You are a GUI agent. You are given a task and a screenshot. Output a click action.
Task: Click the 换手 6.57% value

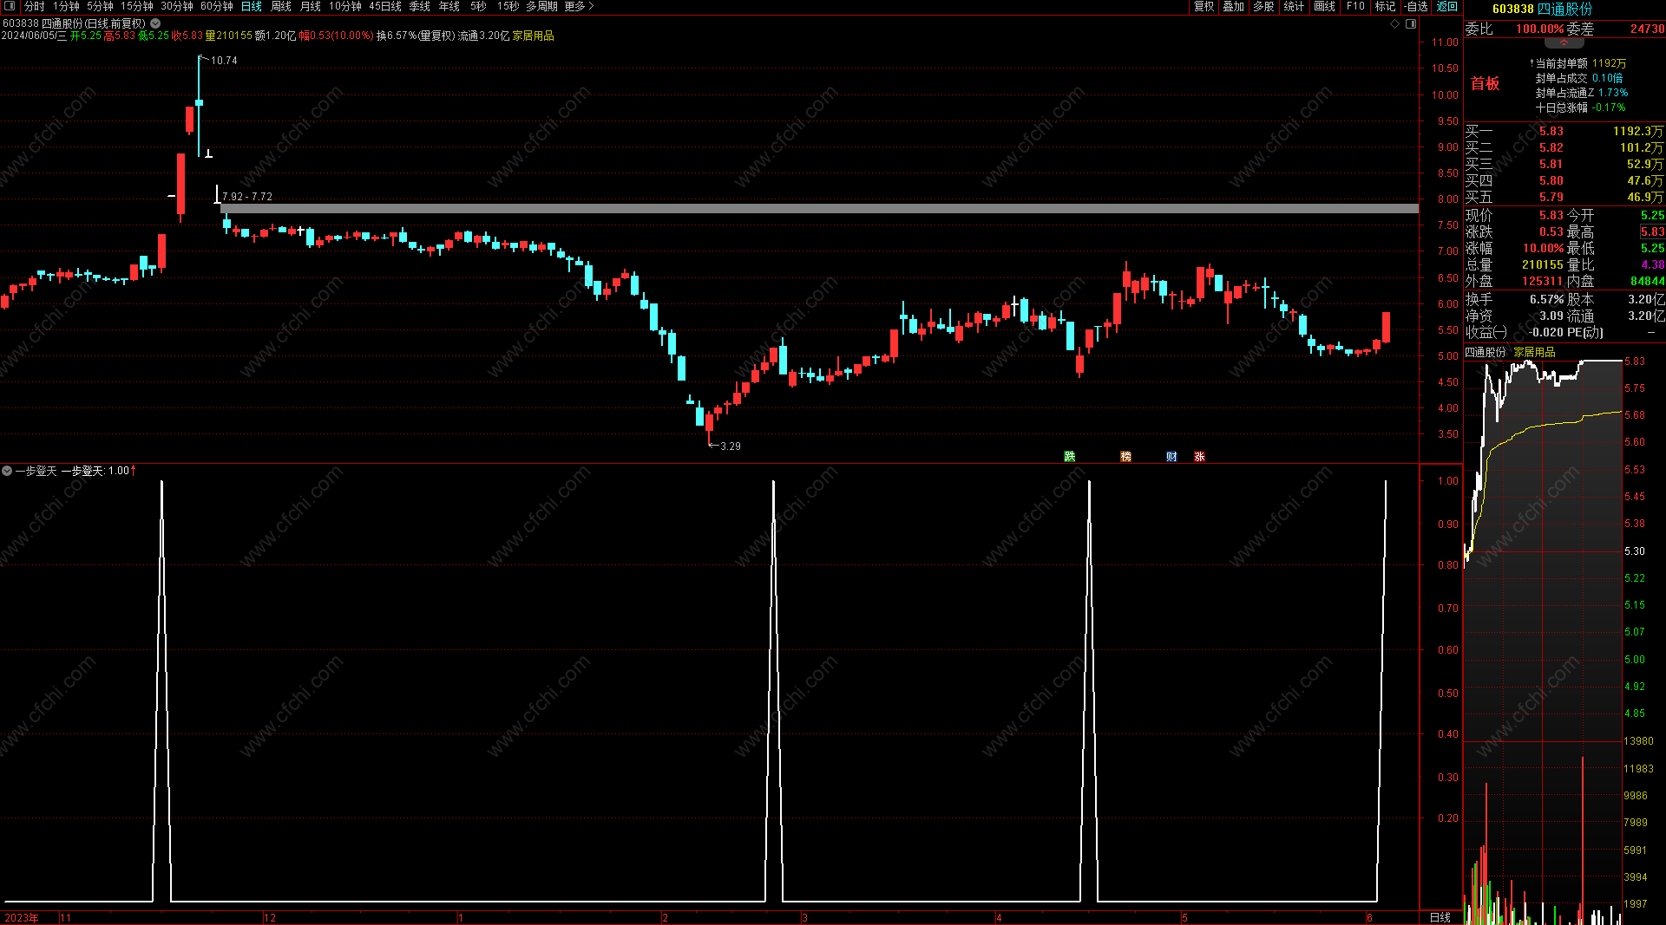coord(1546,299)
